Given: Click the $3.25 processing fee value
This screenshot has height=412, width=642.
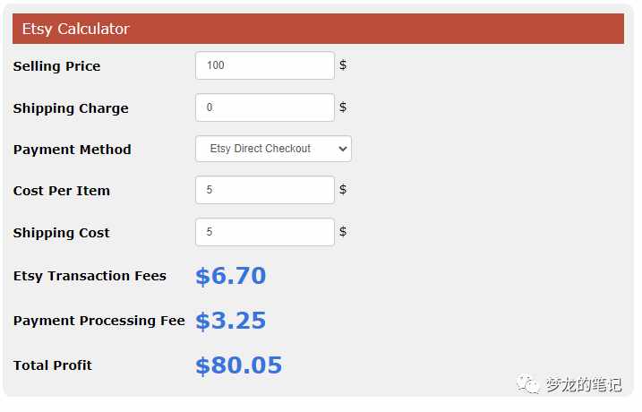Looking at the screenshot, I should (x=230, y=321).
